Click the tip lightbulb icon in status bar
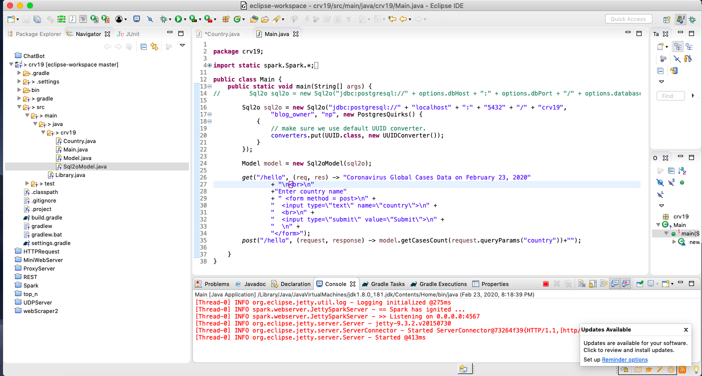 [695, 370]
